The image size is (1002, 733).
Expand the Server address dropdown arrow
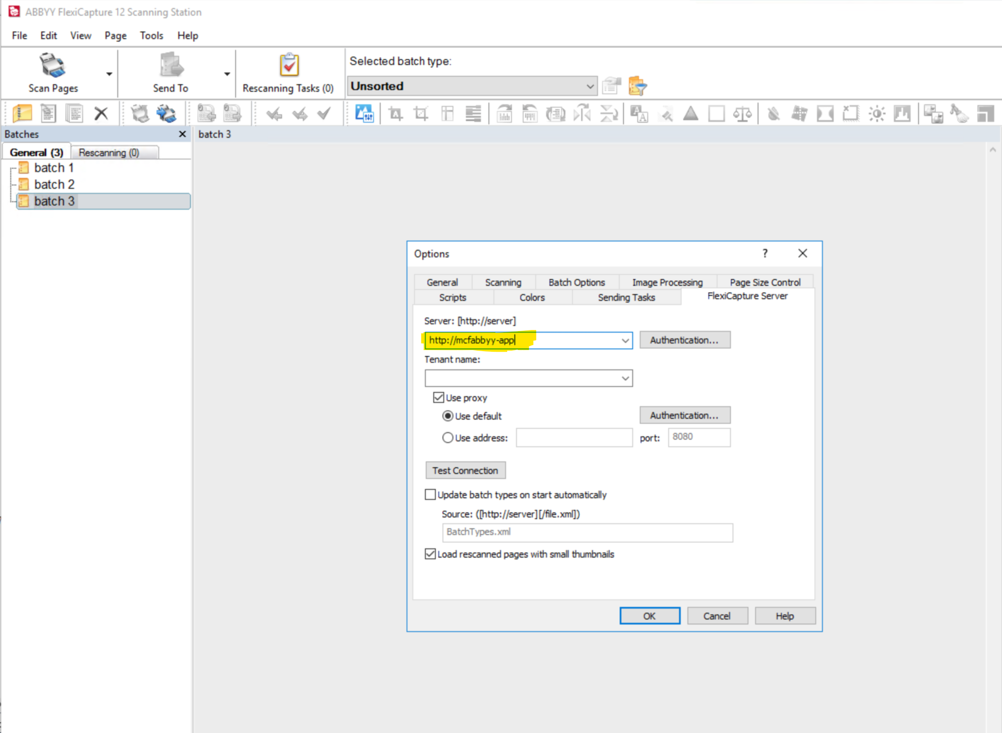(625, 340)
